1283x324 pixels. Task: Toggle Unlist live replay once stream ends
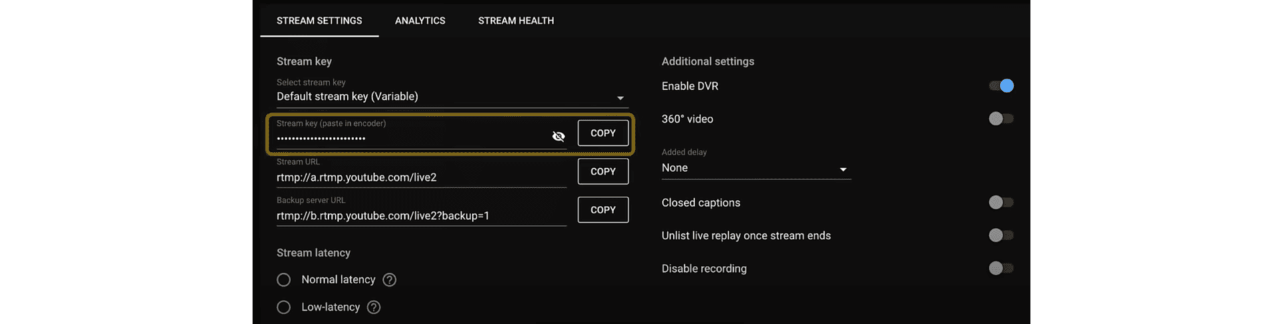click(1001, 235)
